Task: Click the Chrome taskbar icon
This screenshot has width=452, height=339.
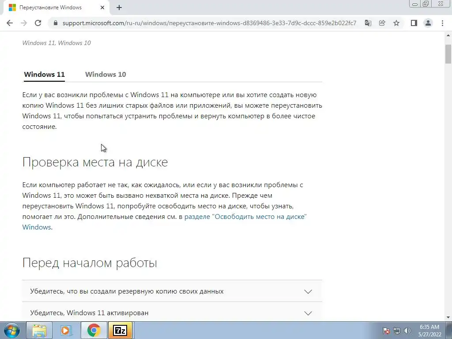Action: [94, 330]
